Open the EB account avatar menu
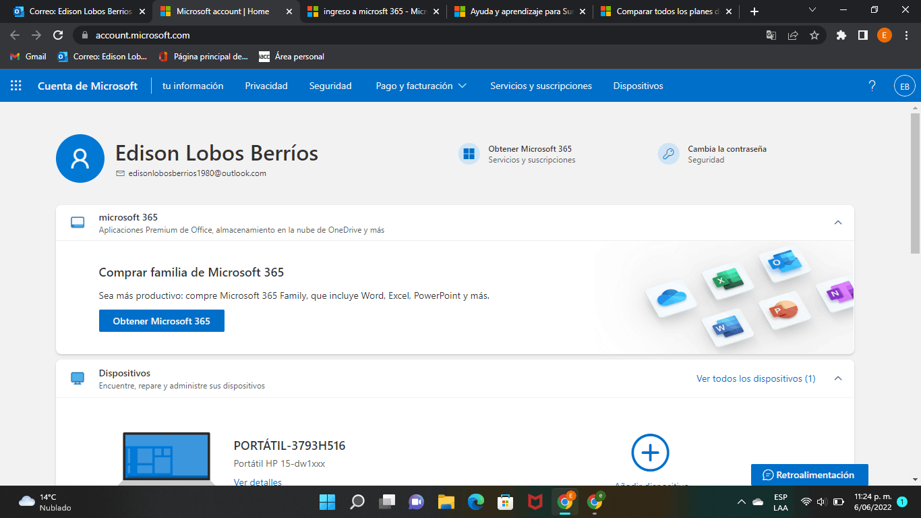921x518 pixels. pos(904,86)
